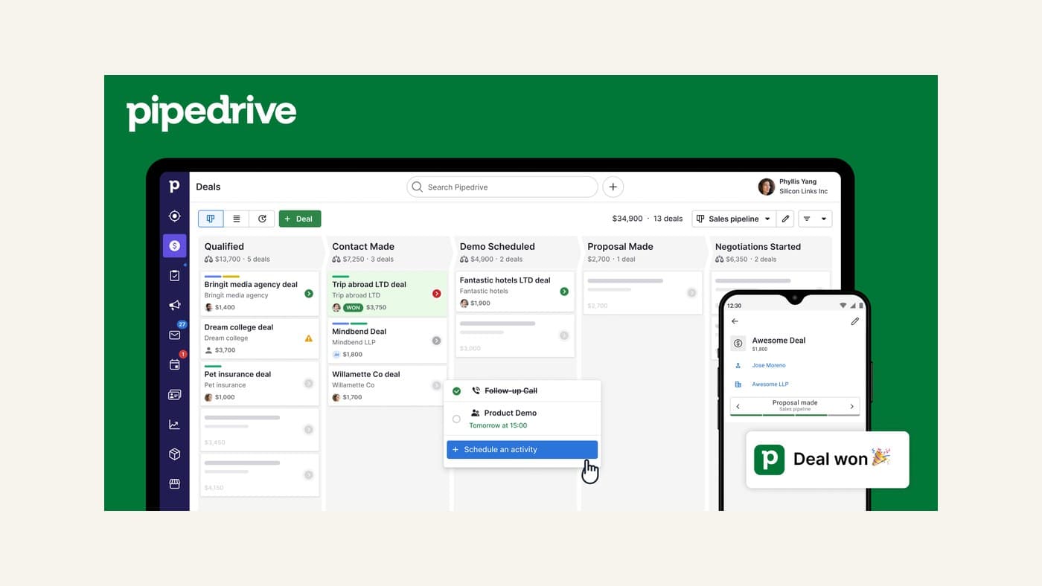Tap the next stage arrow on the phone

pos(852,406)
